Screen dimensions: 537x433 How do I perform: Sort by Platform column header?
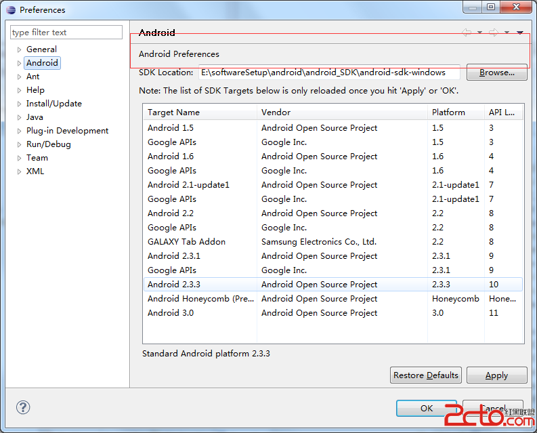click(x=456, y=112)
